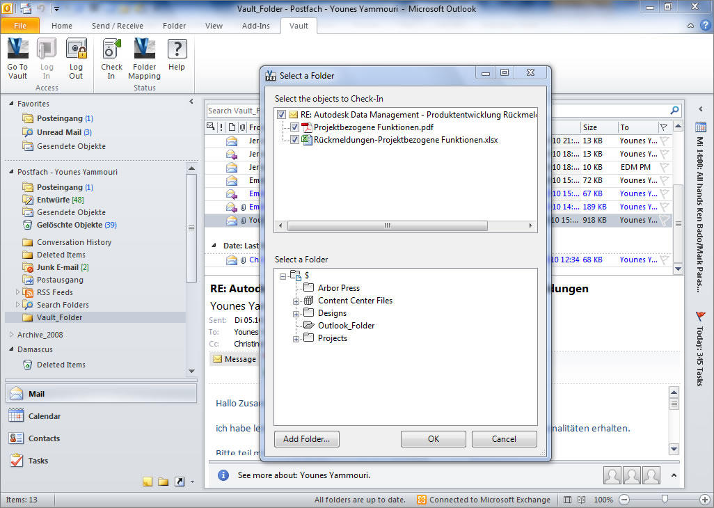Click the first contact photo in People Pane
The image size is (714, 508).
612,475
